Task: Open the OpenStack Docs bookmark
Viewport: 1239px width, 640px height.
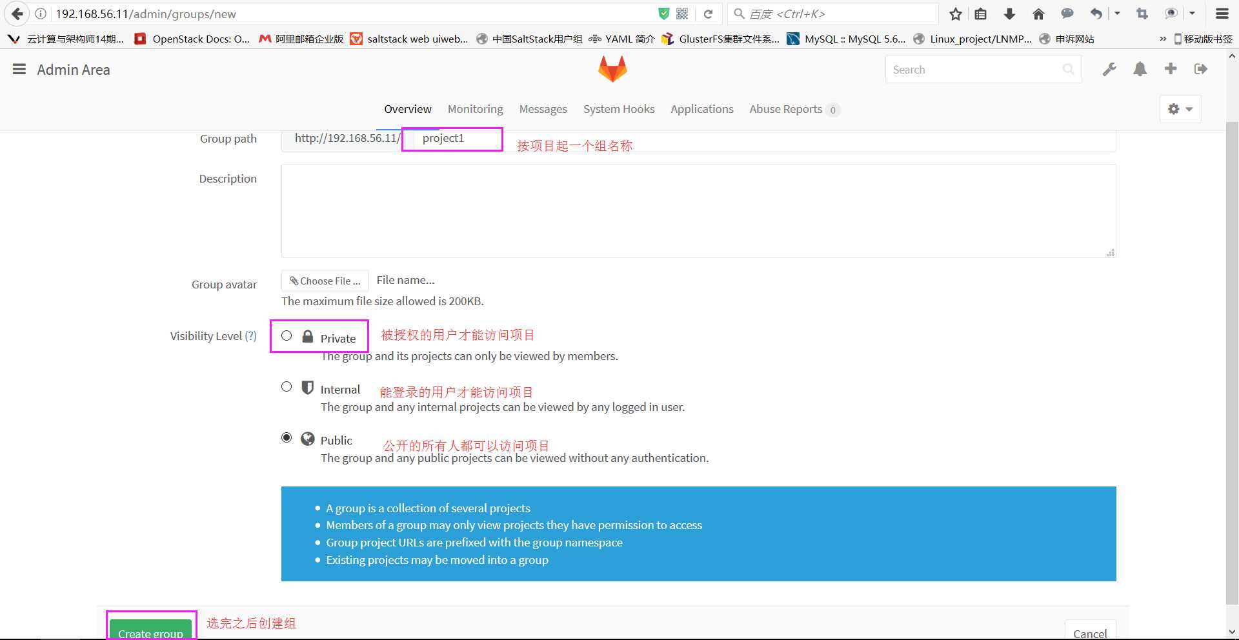Action: (x=192, y=39)
